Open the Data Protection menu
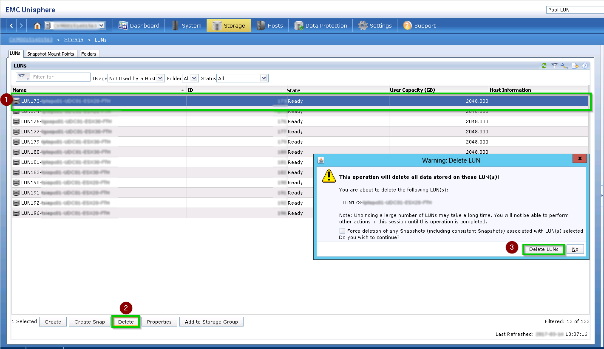Image resolution: width=604 pixels, height=349 pixels. pos(321,26)
